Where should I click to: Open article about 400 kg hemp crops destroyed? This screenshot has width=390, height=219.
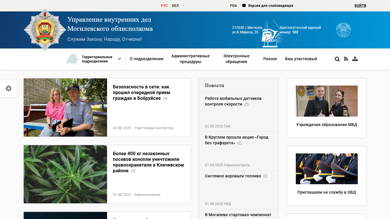pyautogui.click(x=148, y=162)
